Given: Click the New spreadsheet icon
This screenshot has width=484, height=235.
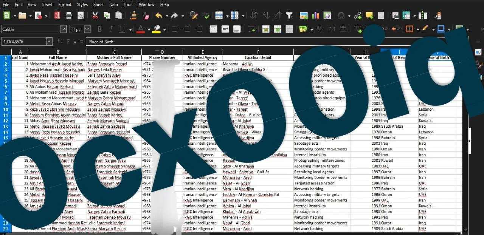Looking at the screenshot, I should [6, 15].
